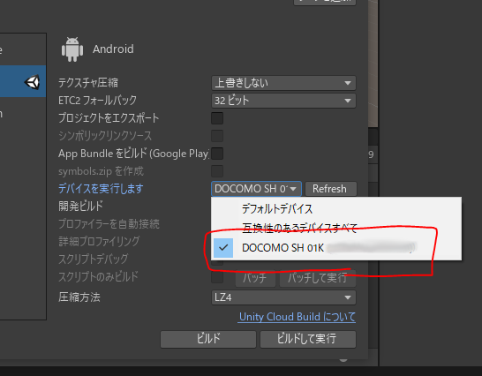Click the スクリプトデバッグ label
This screenshot has height=376, width=482.
tap(93, 259)
